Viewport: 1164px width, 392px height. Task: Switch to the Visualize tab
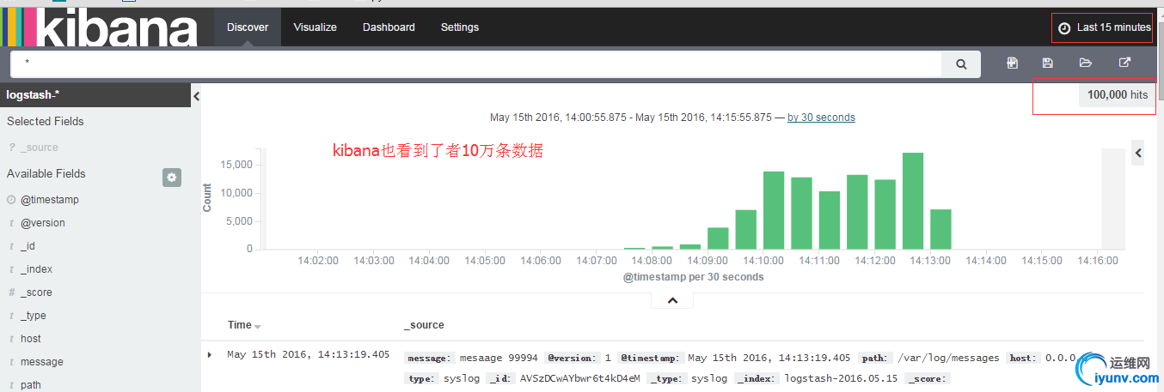pos(315,27)
